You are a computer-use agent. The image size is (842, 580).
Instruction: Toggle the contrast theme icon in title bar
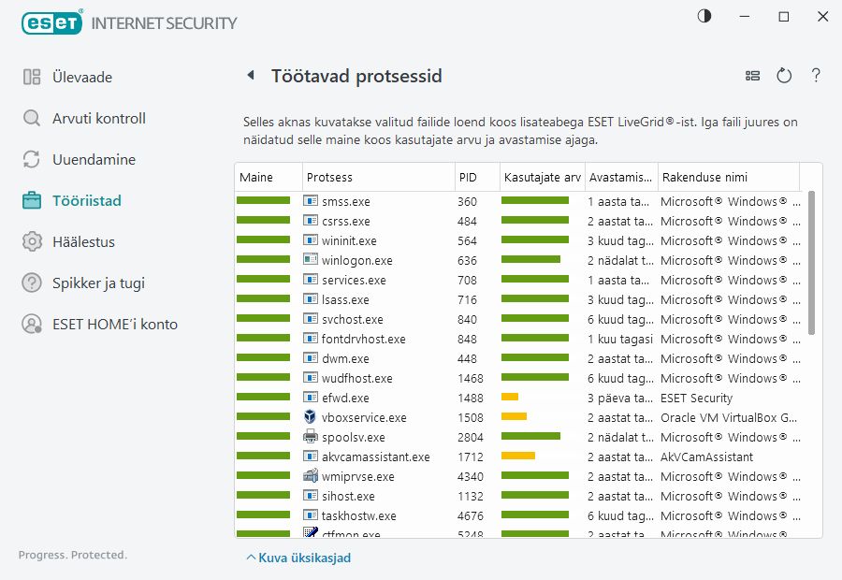click(x=704, y=16)
